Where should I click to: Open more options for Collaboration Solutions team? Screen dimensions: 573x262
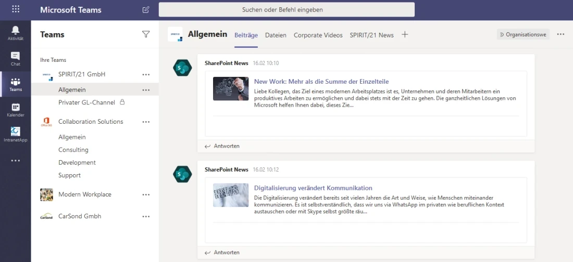point(146,122)
